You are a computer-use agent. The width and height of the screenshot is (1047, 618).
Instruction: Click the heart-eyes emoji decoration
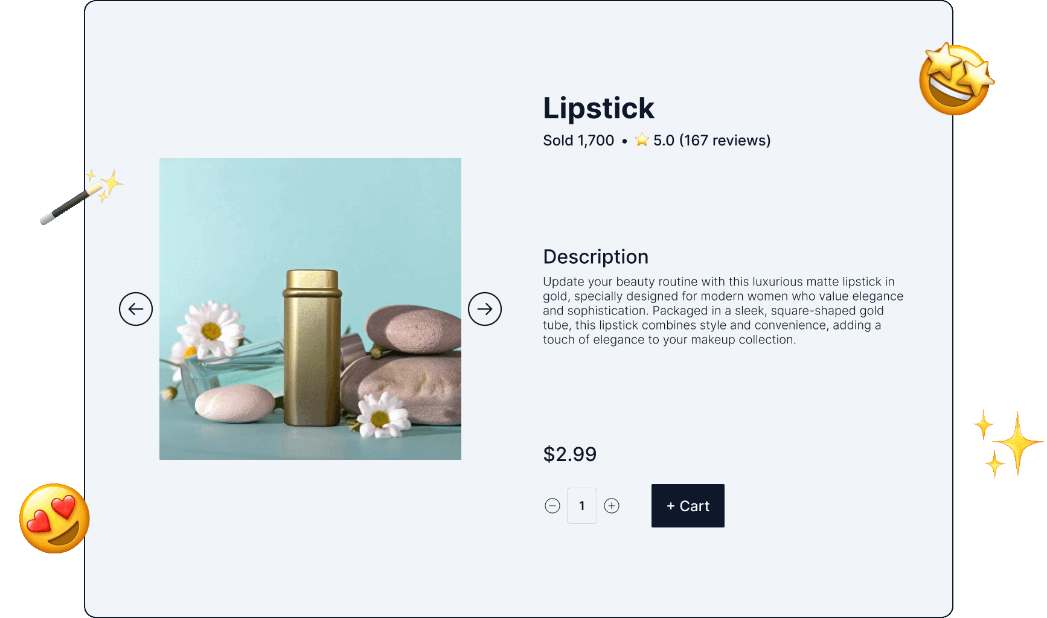pos(54,518)
